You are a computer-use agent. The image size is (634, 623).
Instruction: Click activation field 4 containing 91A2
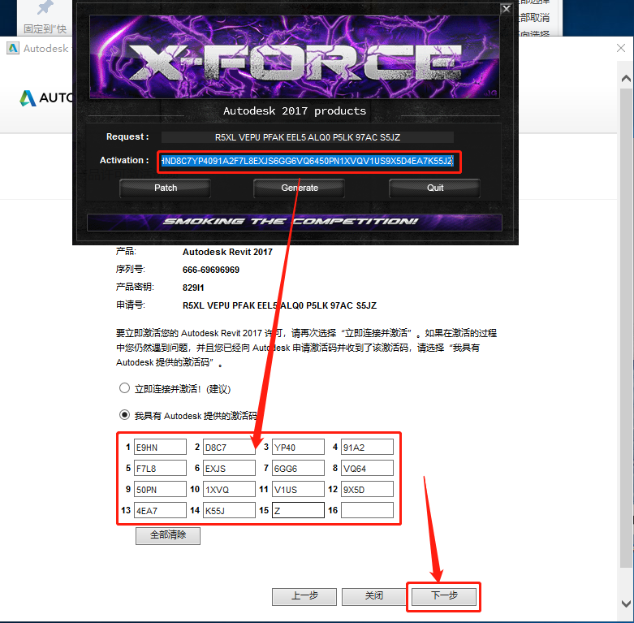(x=367, y=447)
